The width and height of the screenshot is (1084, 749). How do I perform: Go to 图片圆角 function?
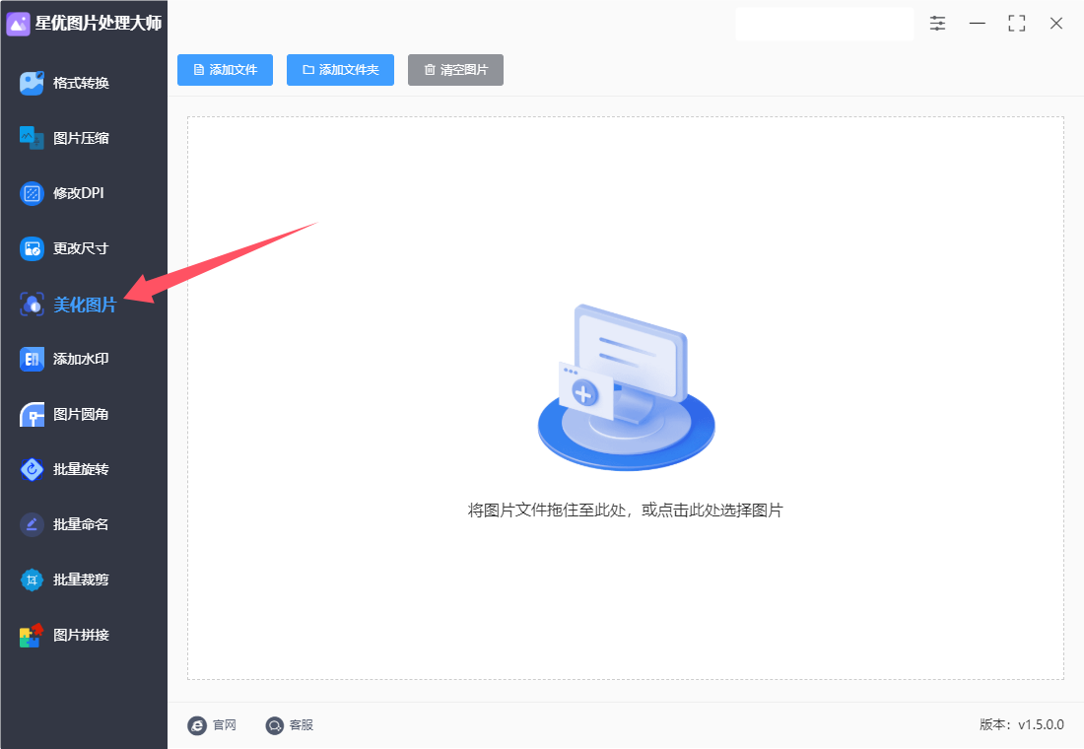(x=81, y=414)
